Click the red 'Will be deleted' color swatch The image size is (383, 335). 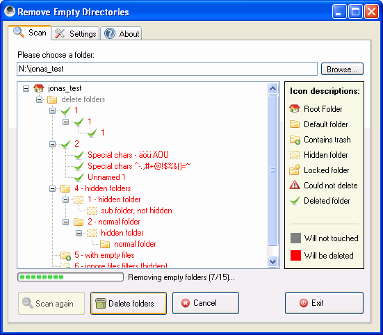click(295, 255)
